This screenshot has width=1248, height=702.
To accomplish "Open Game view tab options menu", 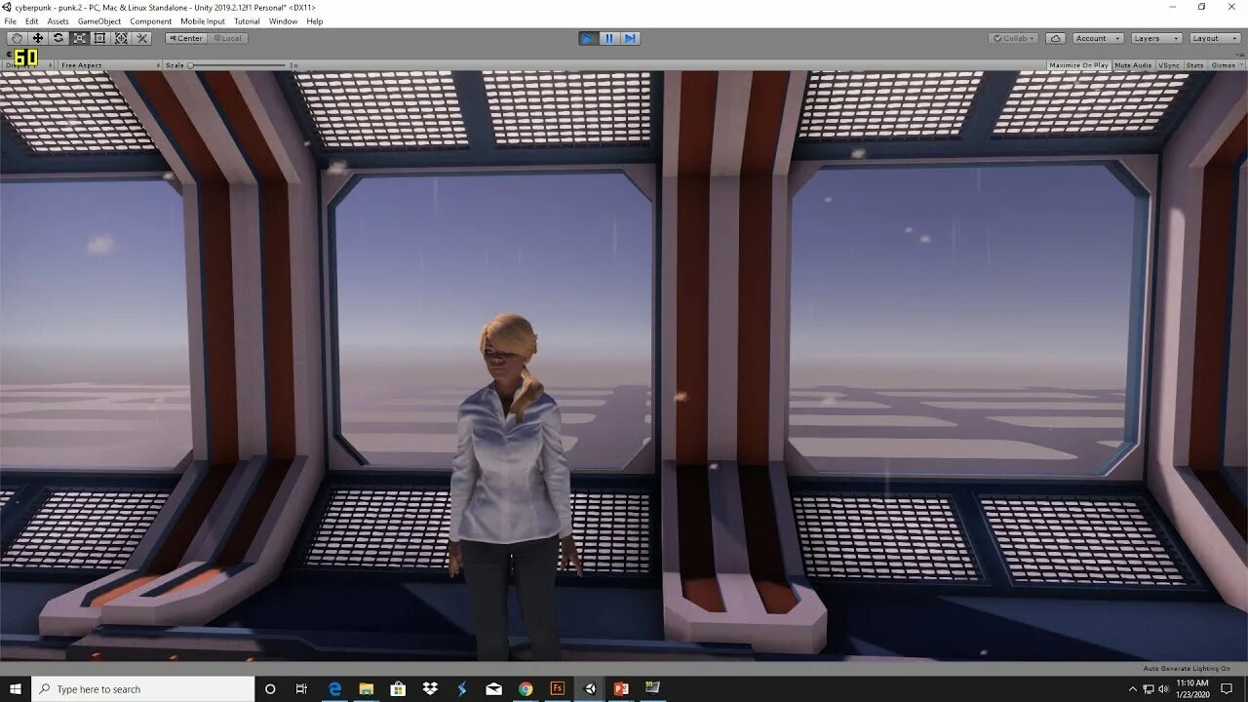I will [1241, 55].
